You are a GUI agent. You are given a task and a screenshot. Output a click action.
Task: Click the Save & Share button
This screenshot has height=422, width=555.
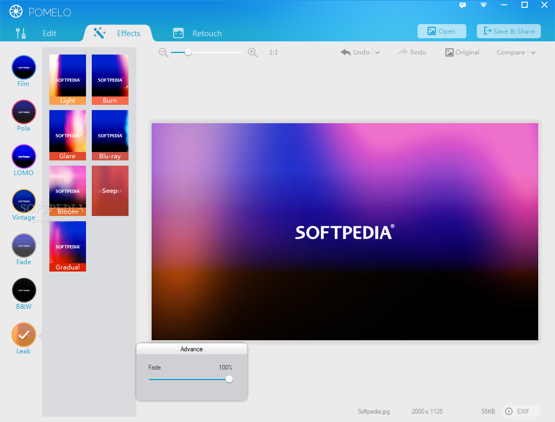(509, 31)
